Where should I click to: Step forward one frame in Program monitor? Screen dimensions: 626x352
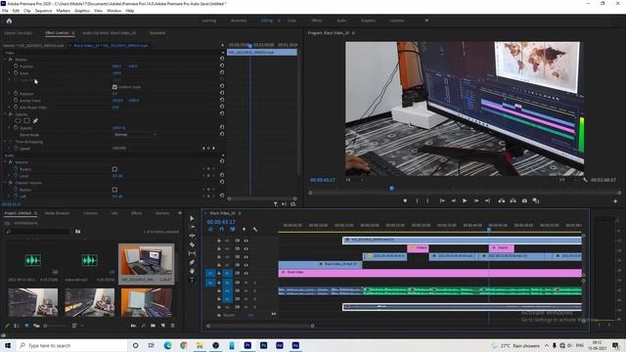click(x=476, y=200)
